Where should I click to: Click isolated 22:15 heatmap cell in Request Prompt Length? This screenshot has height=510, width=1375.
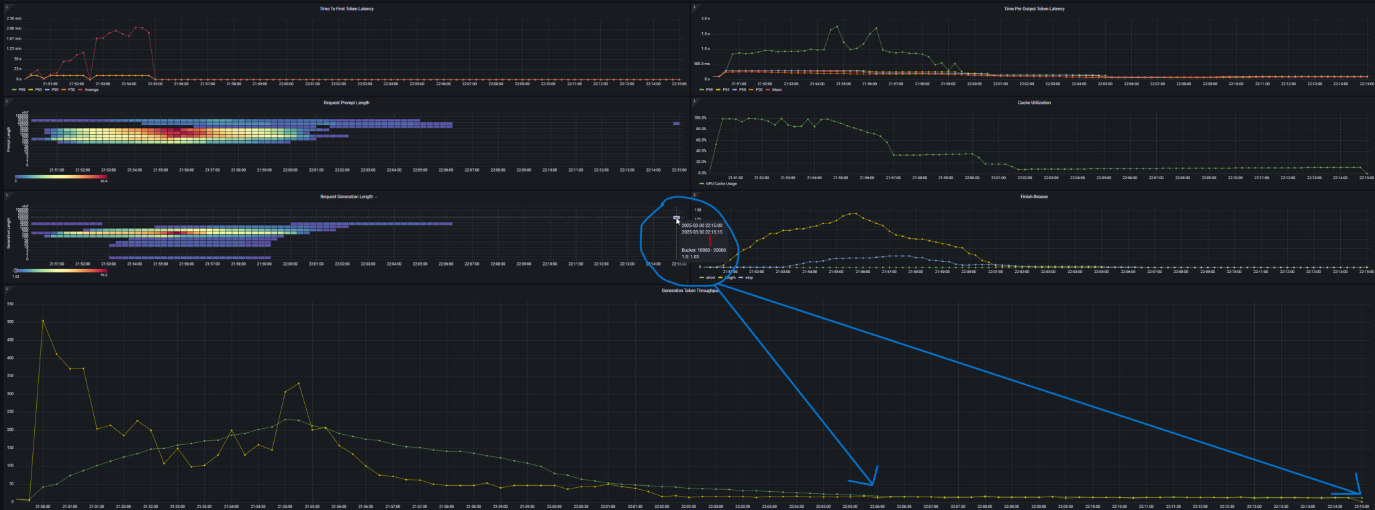(x=677, y=123)
